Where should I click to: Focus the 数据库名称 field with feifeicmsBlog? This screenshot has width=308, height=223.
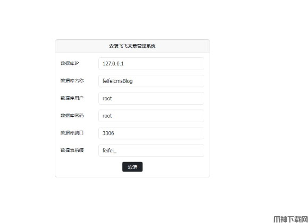tap(151, 81)
